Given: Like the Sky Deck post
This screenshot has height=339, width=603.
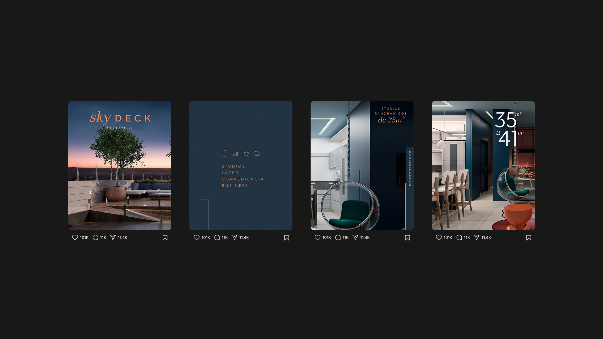Looking at the screenshot, I should coord(75,238).
